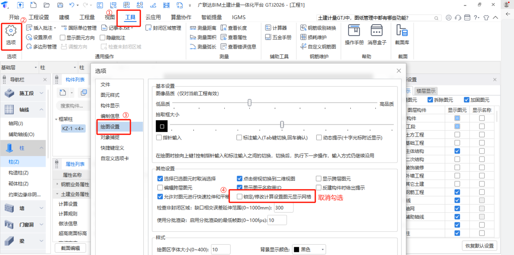Open the 五金手册 reference

278,37
